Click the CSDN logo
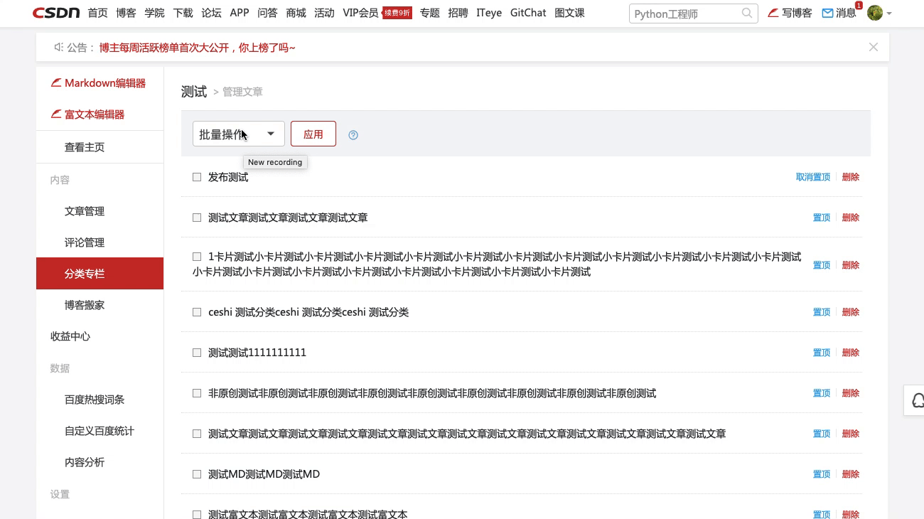This screenshot has height=519, width=924. point(55,13)
